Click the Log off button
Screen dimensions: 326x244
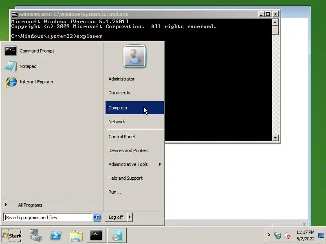(x=116, y=217)
